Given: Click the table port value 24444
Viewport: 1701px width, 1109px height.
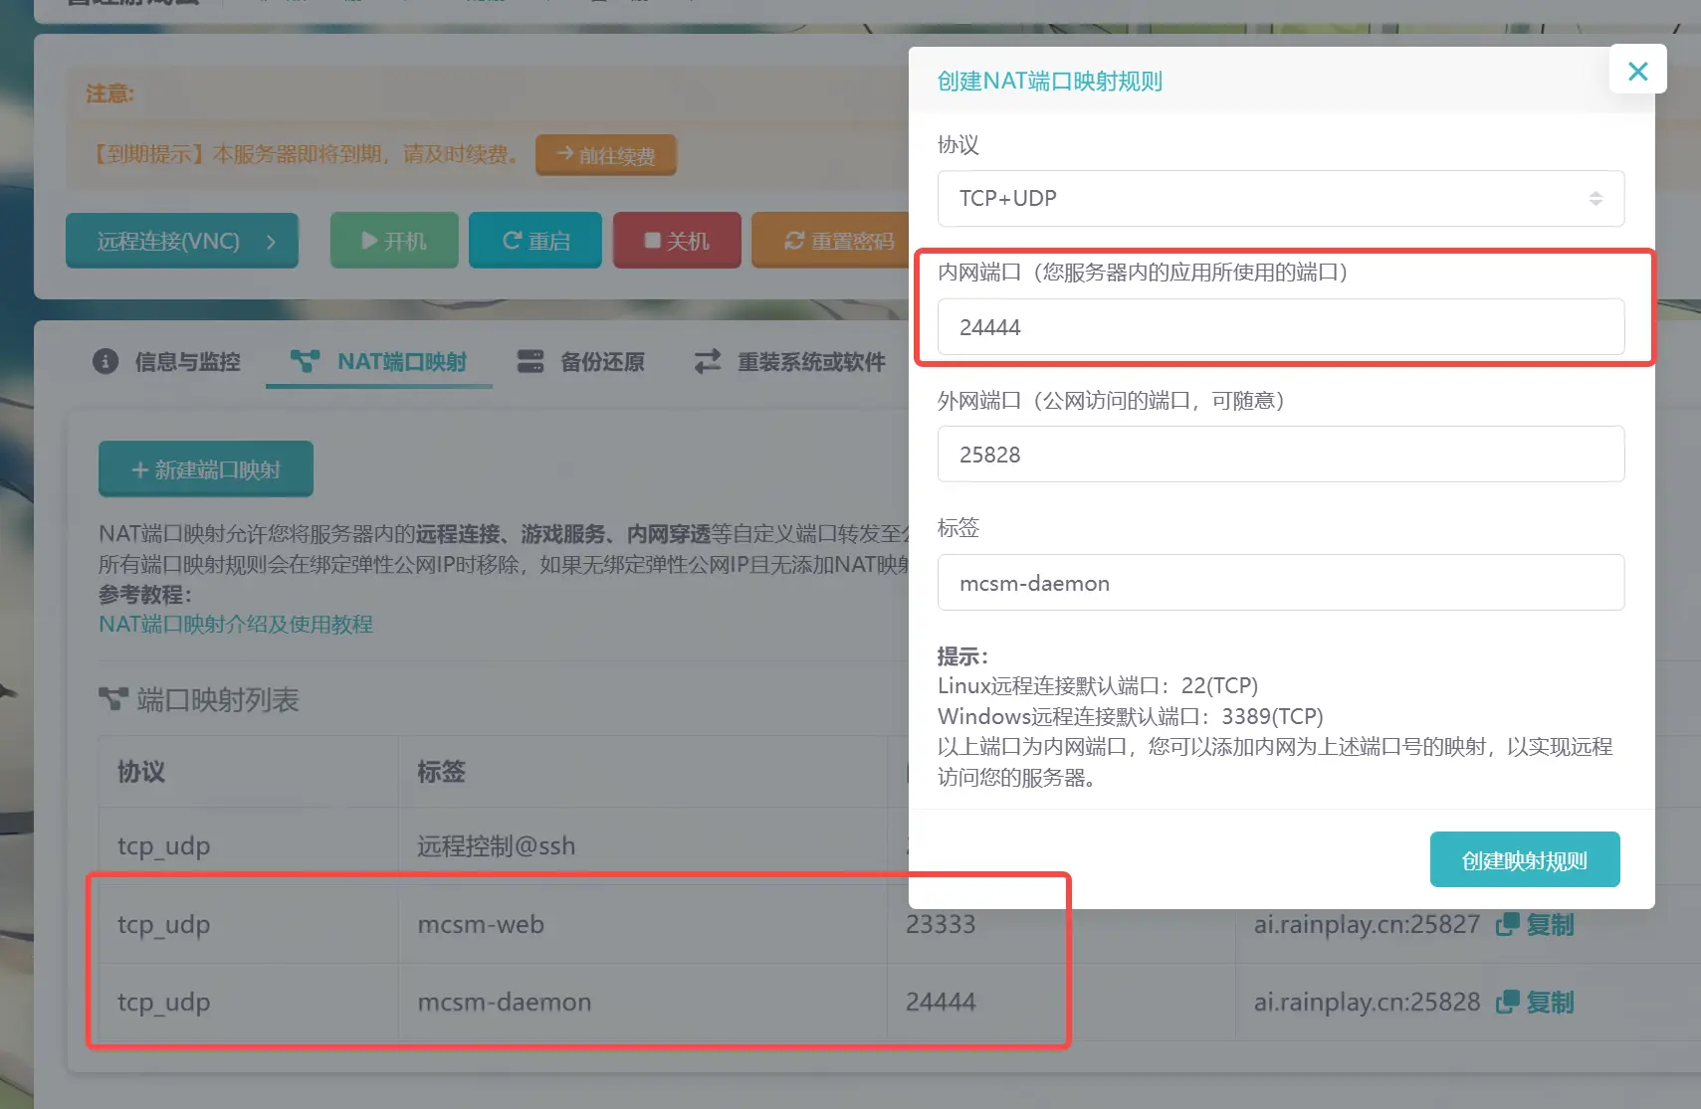Looking at the screenshot, I should pyautogui.click(x=941, y=1002).
